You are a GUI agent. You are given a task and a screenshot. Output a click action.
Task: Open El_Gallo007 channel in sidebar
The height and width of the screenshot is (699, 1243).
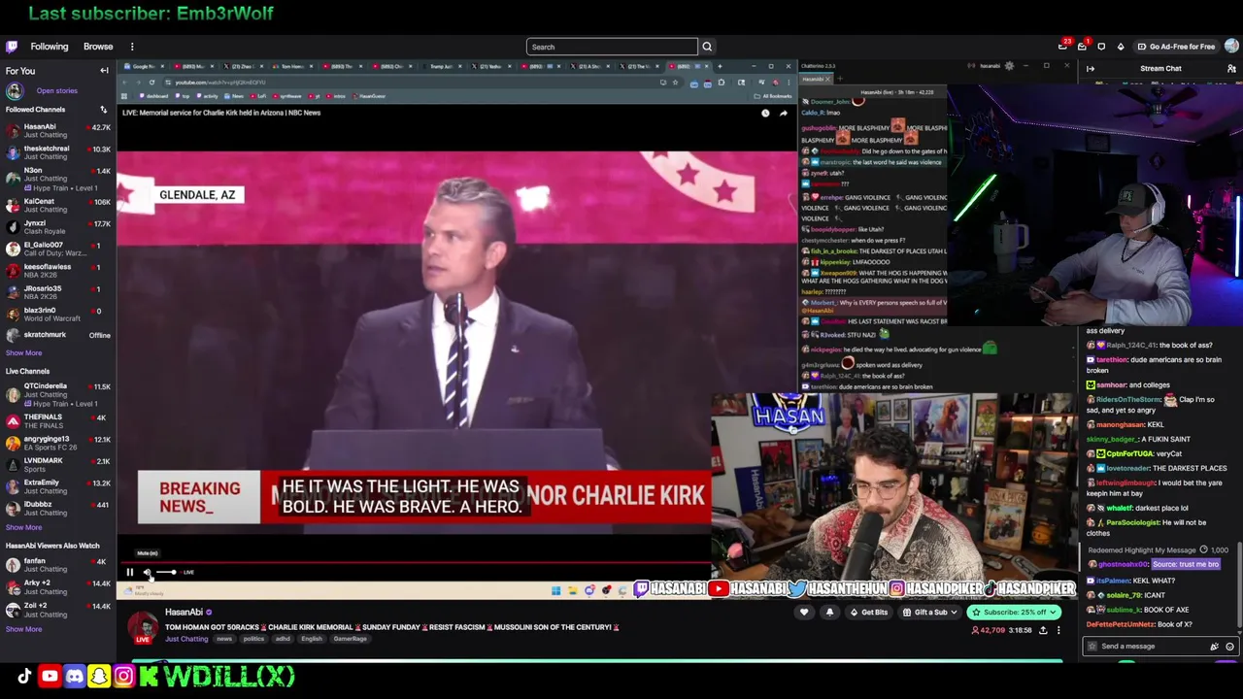tap(58, 249)
